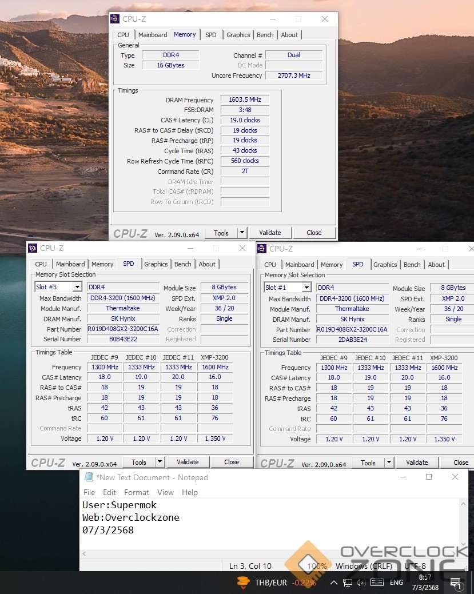Click the Tools button in the Slot #1 window

click(368, 463)
